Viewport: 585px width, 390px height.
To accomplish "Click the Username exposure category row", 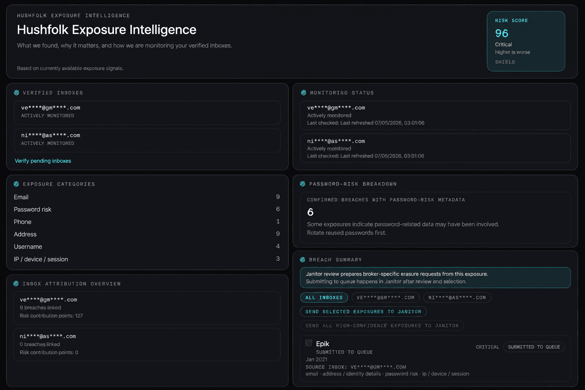I will click(x=147, y=247).
